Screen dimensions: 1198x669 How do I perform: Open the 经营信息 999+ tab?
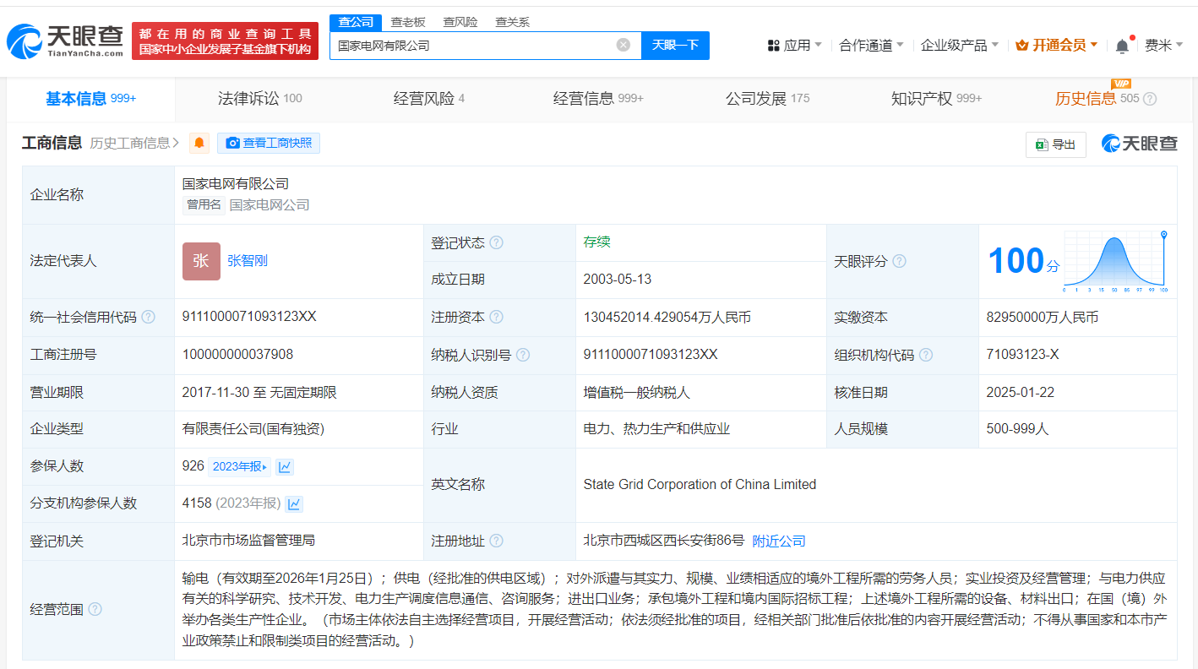[598, 99]
